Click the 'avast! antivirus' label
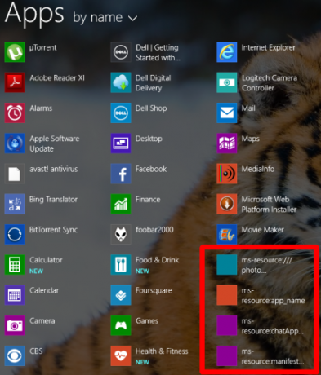The width and height of the screenshot is (321, 375). 54,169
